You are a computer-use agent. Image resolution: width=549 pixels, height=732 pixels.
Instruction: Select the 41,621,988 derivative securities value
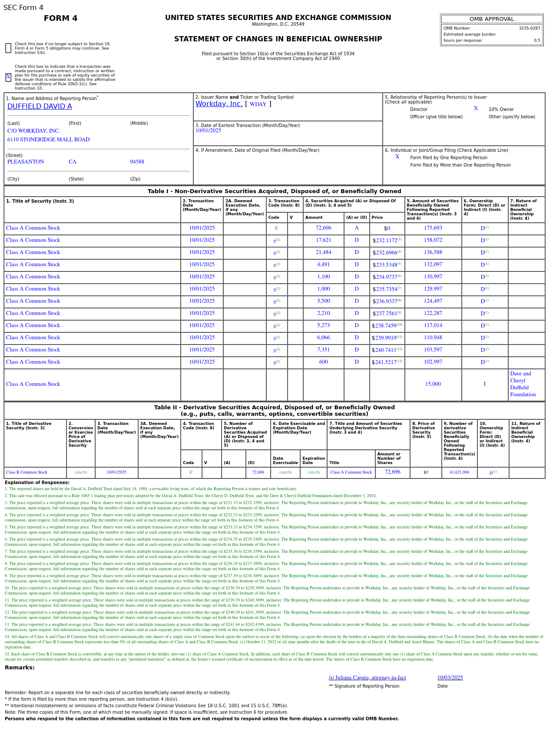click(459, 472)
